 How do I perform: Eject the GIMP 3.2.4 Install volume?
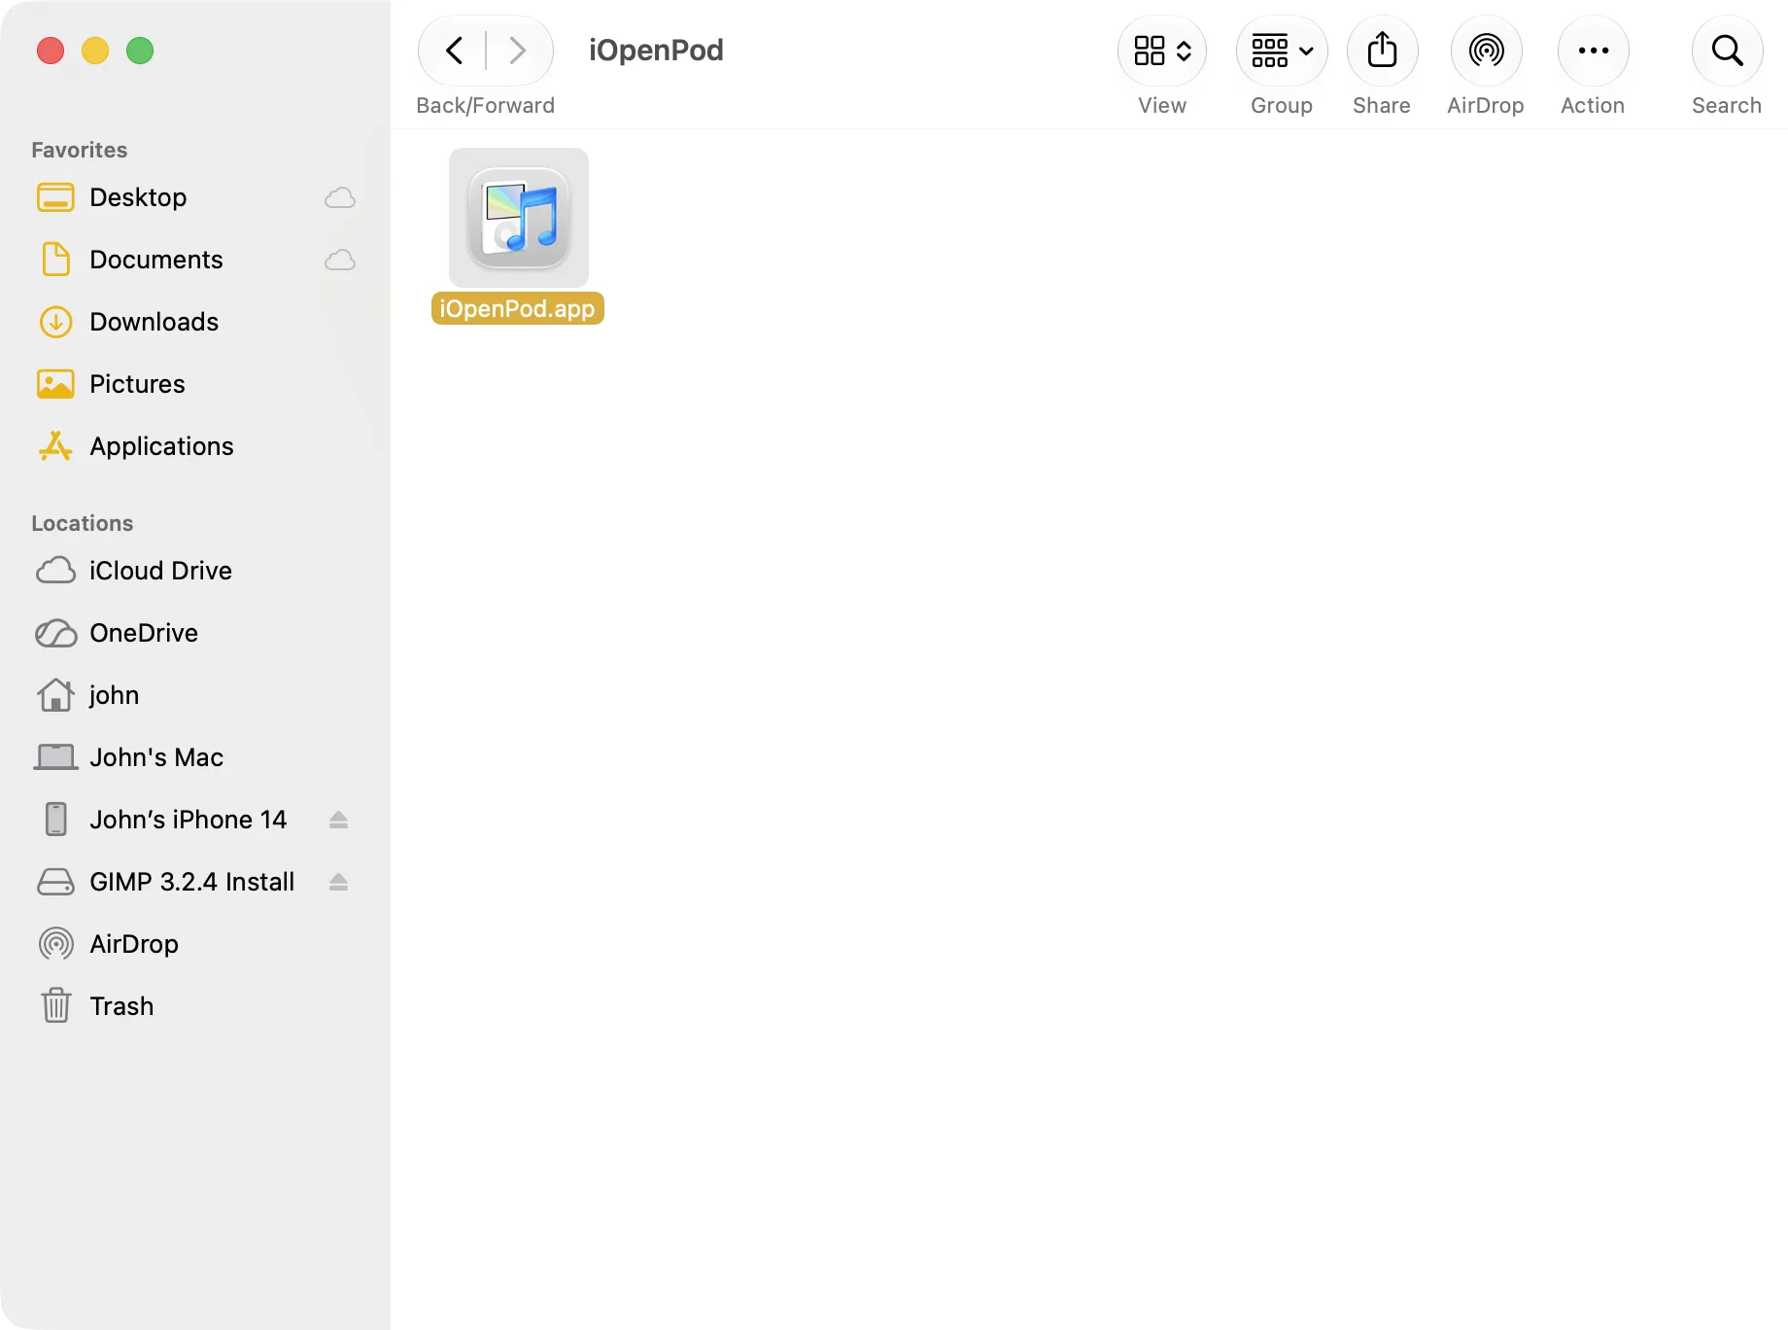pos(338,882)
